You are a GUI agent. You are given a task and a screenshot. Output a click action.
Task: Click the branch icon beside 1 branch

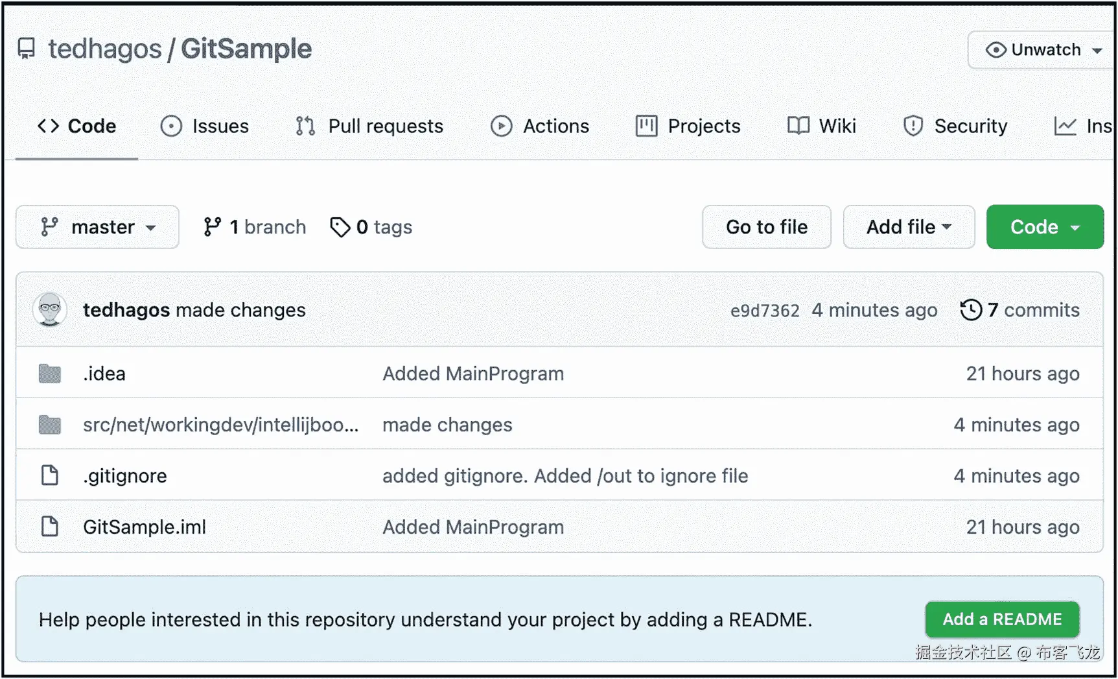pos(212,227)
